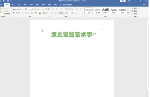Toggle Bold formatting

click(14, 13)
